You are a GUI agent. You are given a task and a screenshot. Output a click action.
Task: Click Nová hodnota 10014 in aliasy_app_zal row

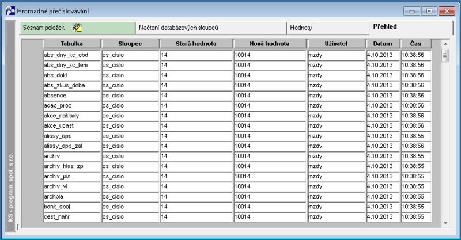click(270, 146)
